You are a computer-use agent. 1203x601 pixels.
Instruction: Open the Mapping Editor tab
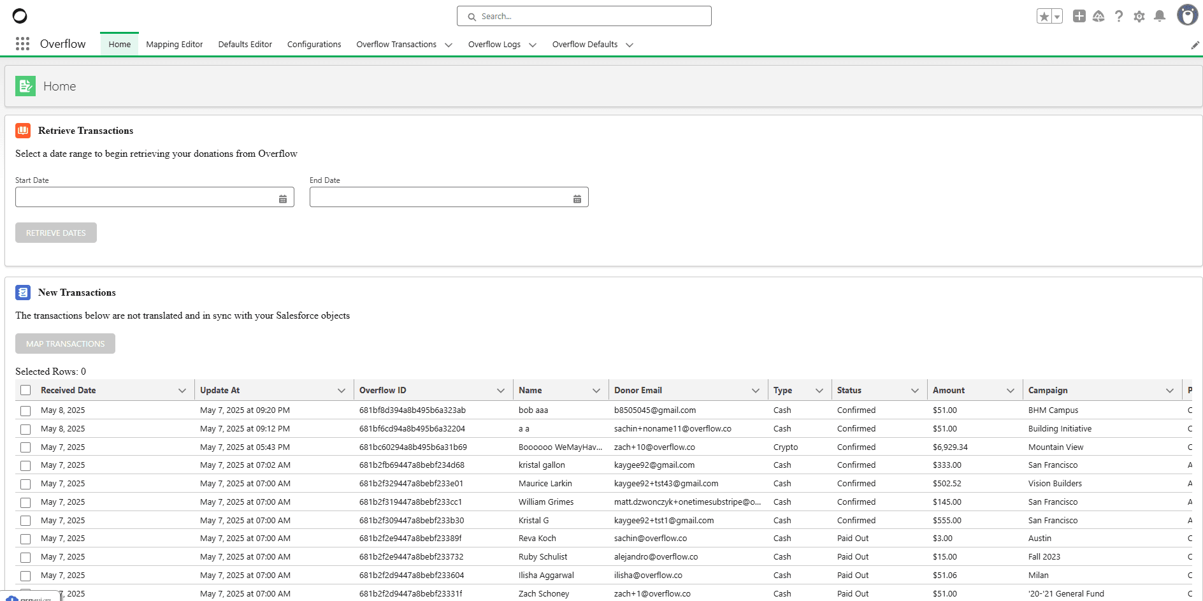coord(175,44)
